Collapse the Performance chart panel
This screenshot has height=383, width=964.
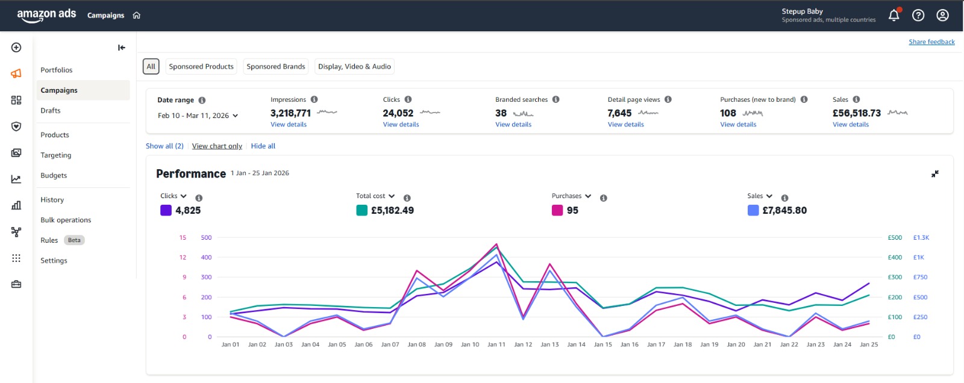coord(934,174)
